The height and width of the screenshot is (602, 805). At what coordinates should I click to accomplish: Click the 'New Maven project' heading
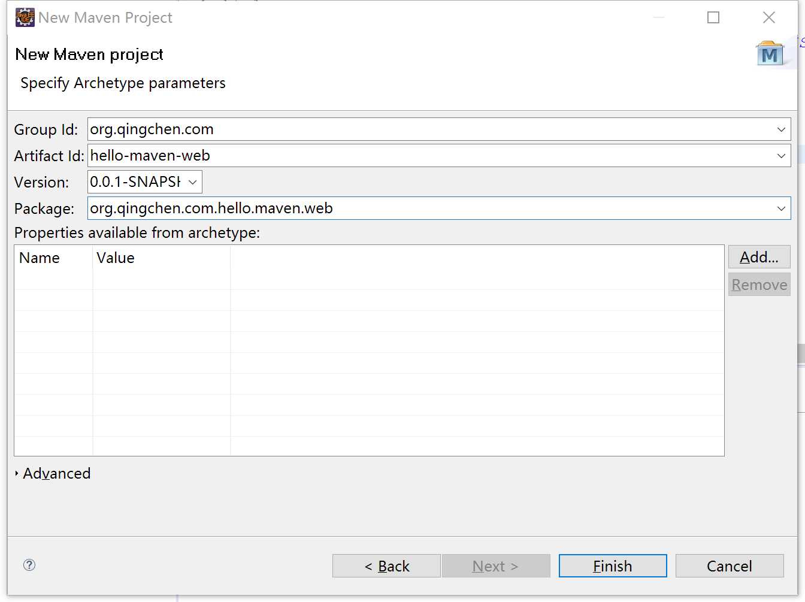(89, 55)
